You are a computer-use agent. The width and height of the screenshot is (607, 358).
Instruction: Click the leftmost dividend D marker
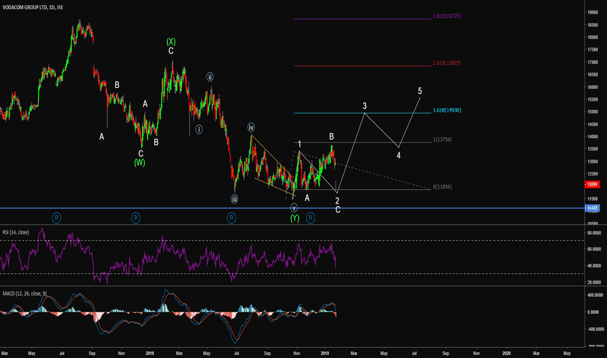tap(57, 218)
